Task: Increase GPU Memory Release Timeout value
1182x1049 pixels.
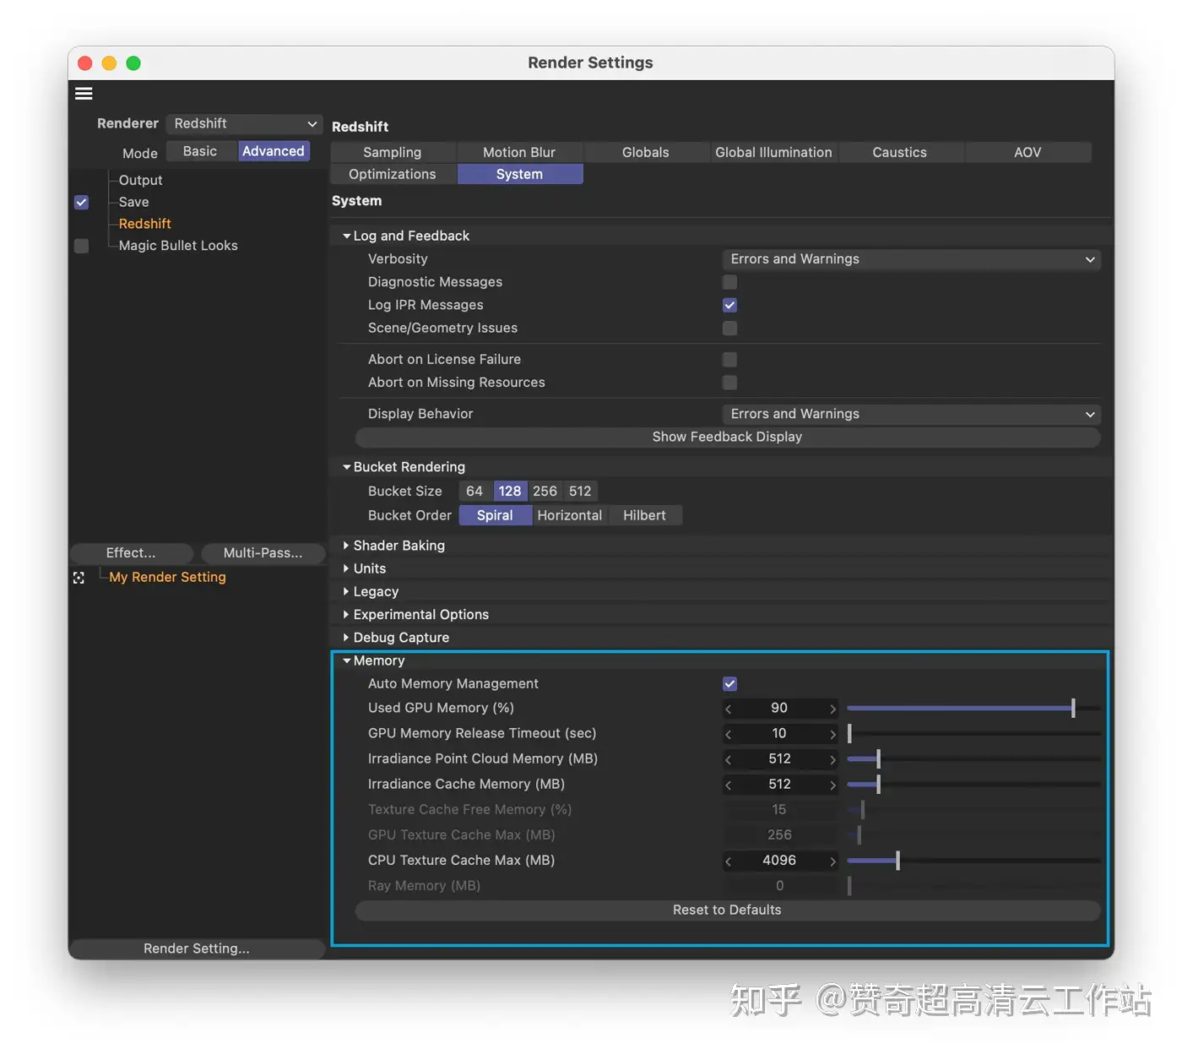Action: click(832, 734)
